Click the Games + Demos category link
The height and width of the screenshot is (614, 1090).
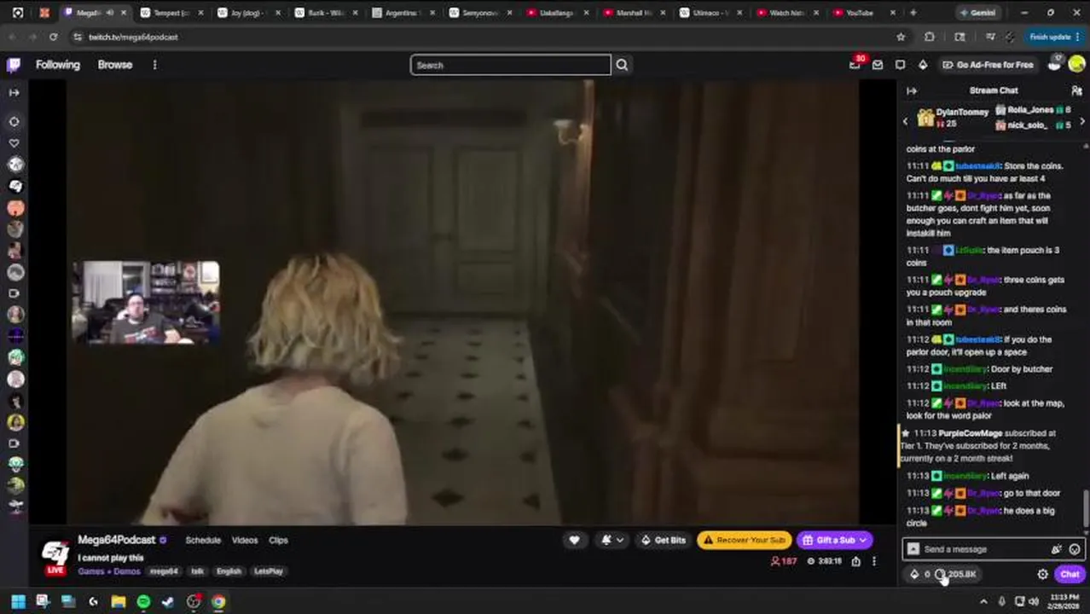click(109, 571)
